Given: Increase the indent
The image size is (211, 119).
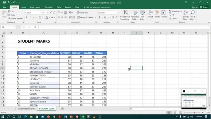Looking at the screenshot, I should (74, 18).
